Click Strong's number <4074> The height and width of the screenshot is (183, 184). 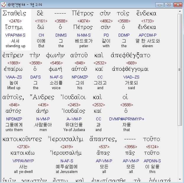(x=84, y=21)
